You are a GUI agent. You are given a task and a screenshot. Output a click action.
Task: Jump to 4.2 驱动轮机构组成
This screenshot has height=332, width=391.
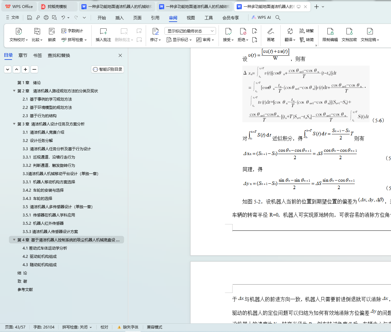pos(40,257)
